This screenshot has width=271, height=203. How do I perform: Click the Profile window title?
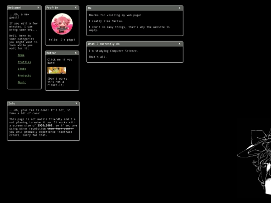coord(52,8)
